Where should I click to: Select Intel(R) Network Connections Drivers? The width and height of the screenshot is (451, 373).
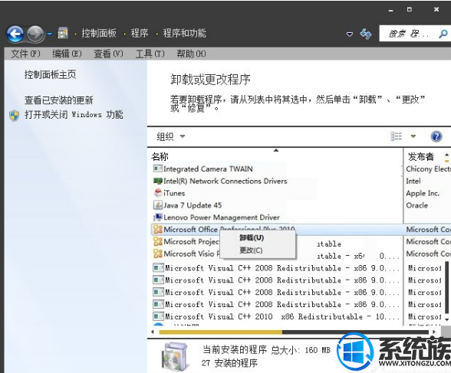pos(225,181)
